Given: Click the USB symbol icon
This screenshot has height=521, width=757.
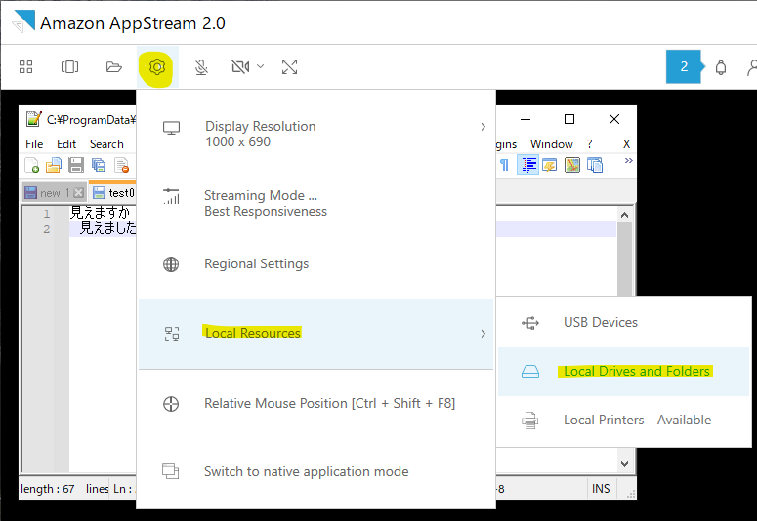Looking at the screenshot, I should pos(530,323).
